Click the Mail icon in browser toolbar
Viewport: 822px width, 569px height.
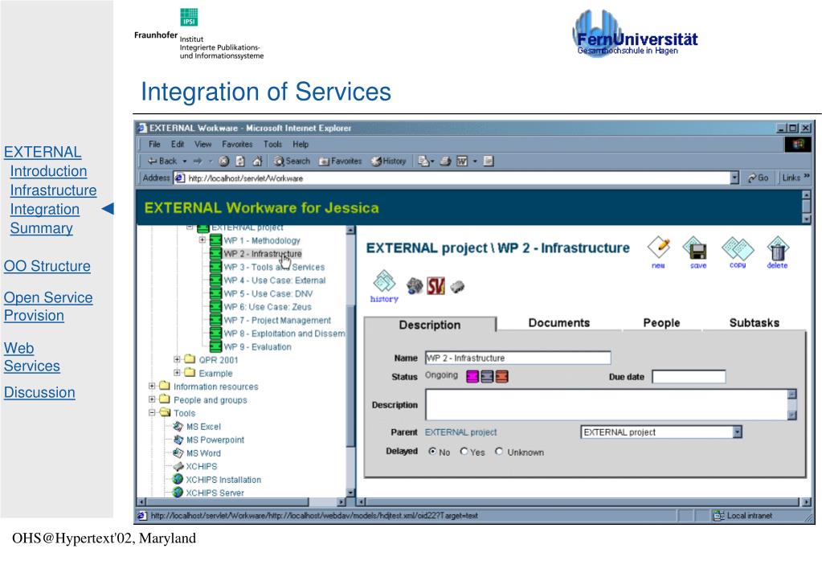[x=423, y=161]
